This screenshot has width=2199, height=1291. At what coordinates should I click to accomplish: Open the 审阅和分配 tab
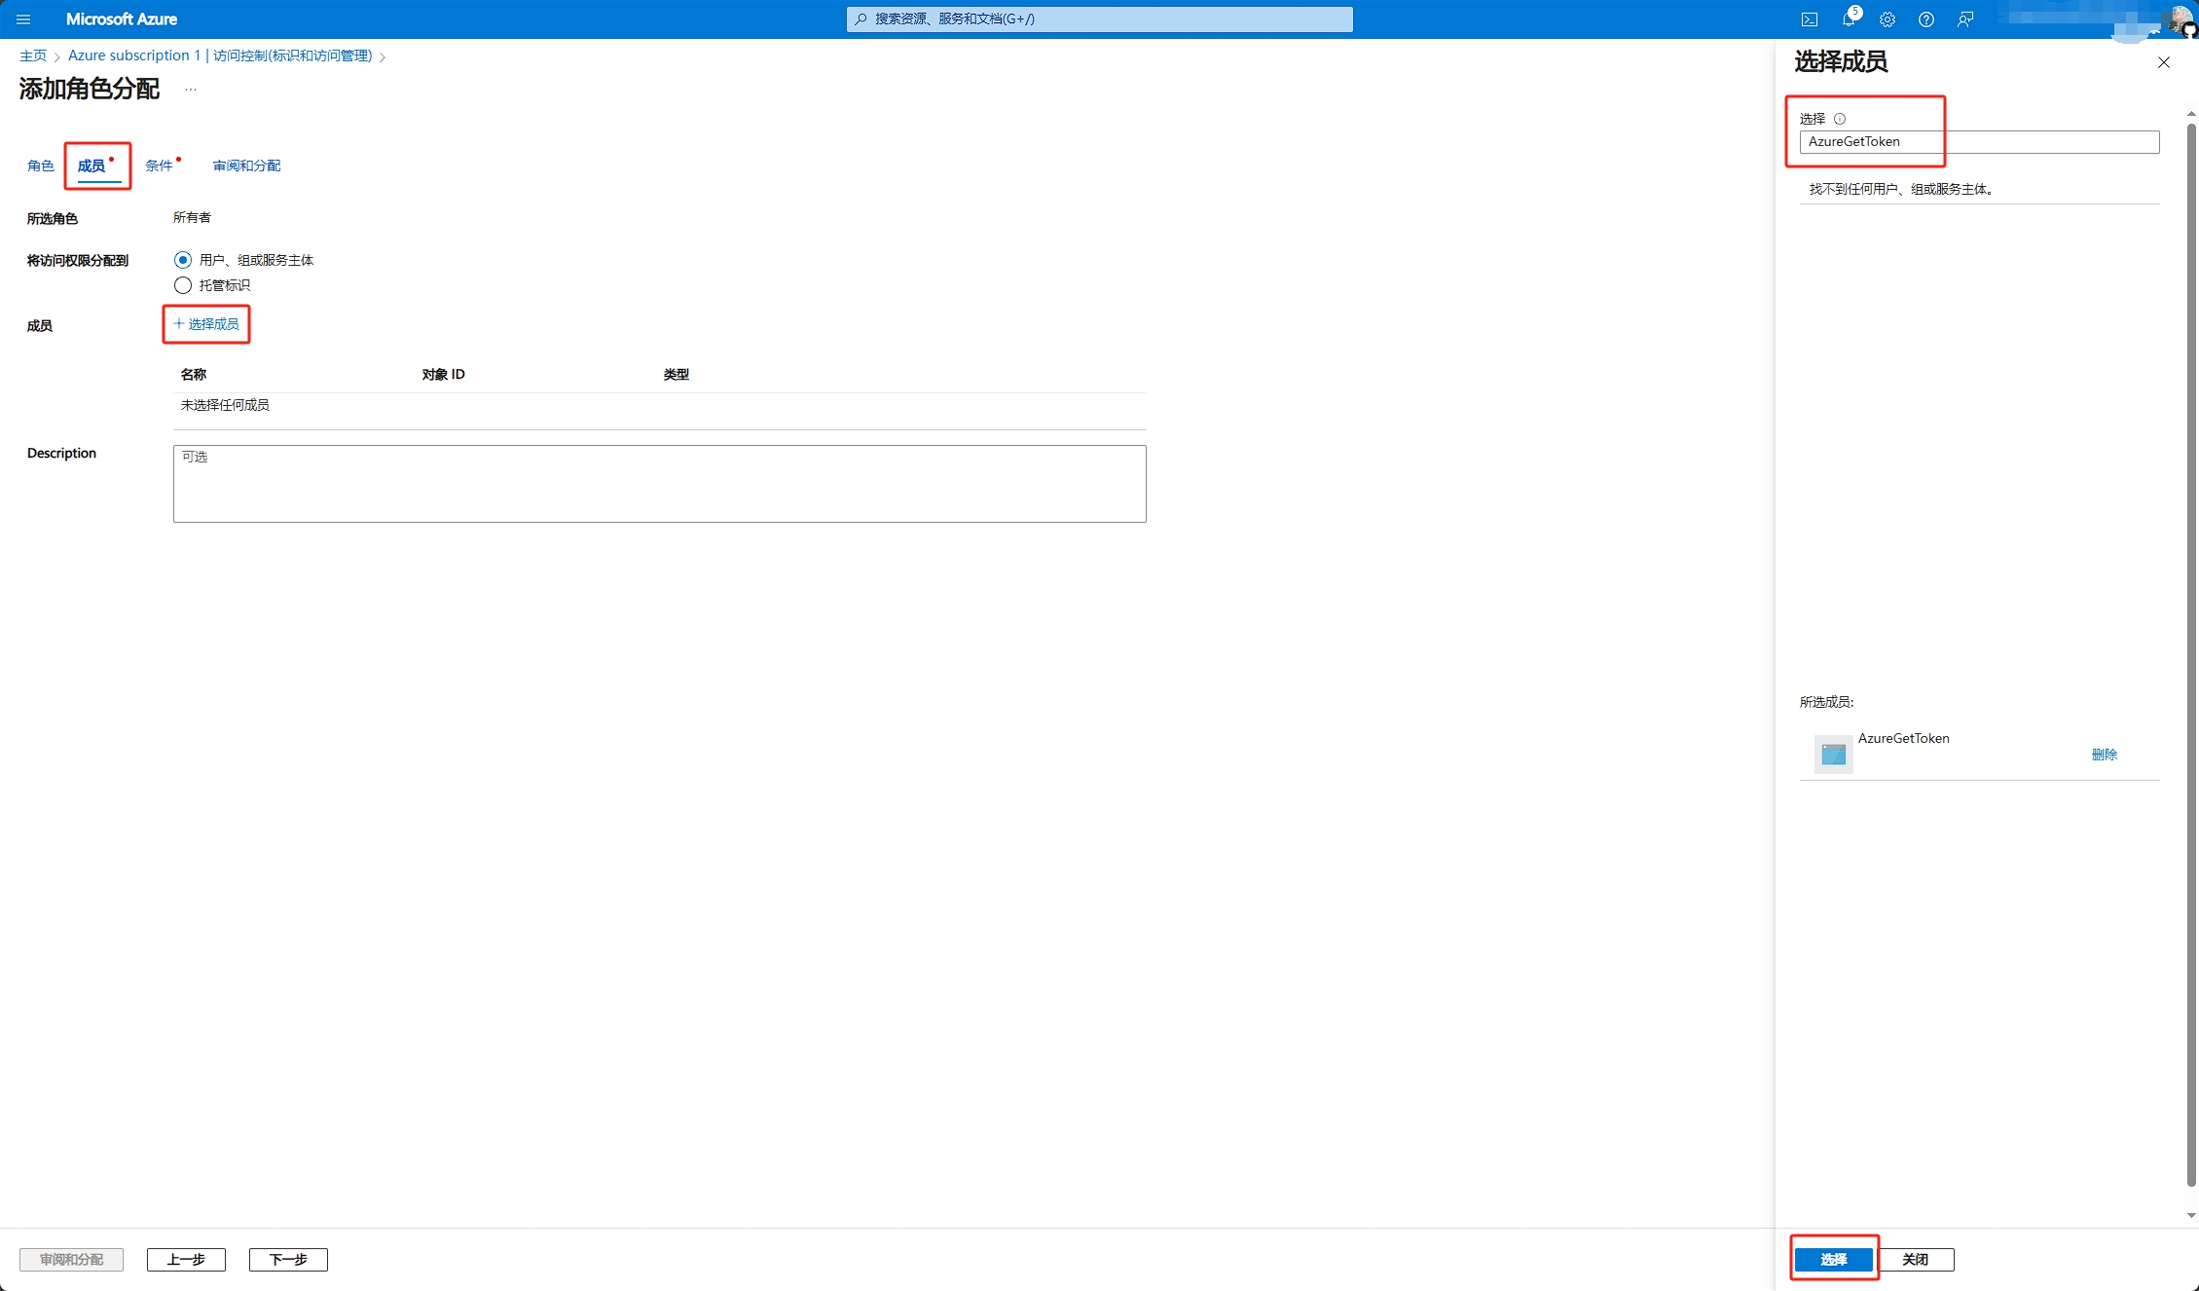246,166
